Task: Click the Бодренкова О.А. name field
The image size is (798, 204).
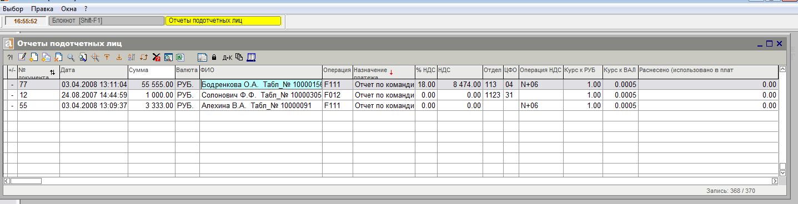Action: coord(261,84)
